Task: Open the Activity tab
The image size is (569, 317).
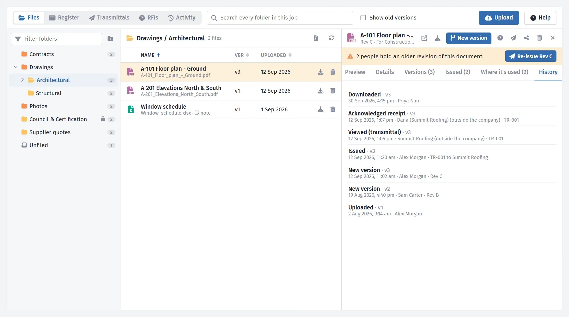Action: 182,18
